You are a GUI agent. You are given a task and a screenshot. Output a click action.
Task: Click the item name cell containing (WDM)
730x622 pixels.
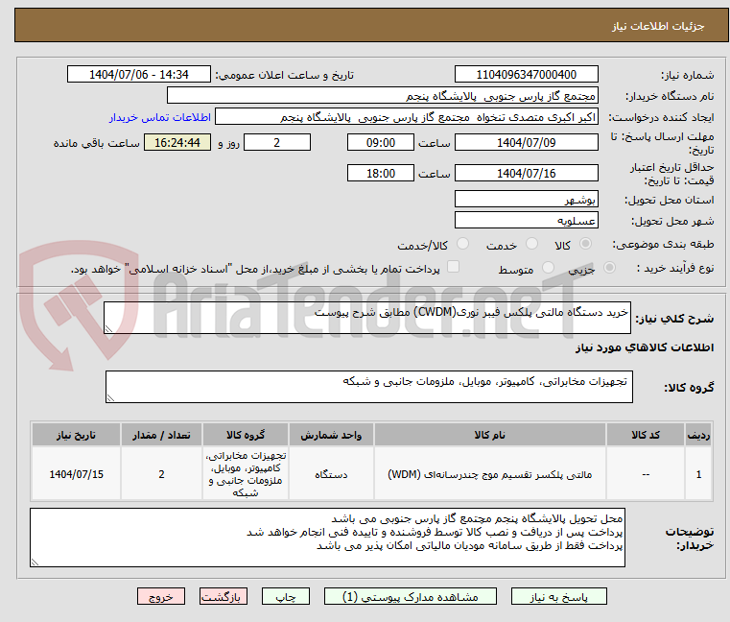(x=490, y=474)
